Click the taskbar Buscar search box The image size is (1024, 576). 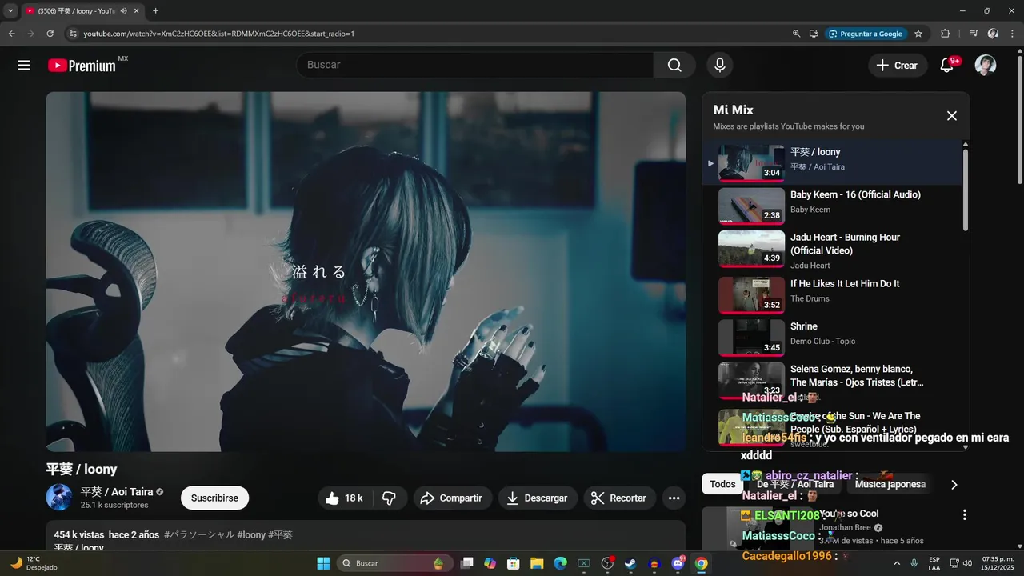click(x=393, y=563)
